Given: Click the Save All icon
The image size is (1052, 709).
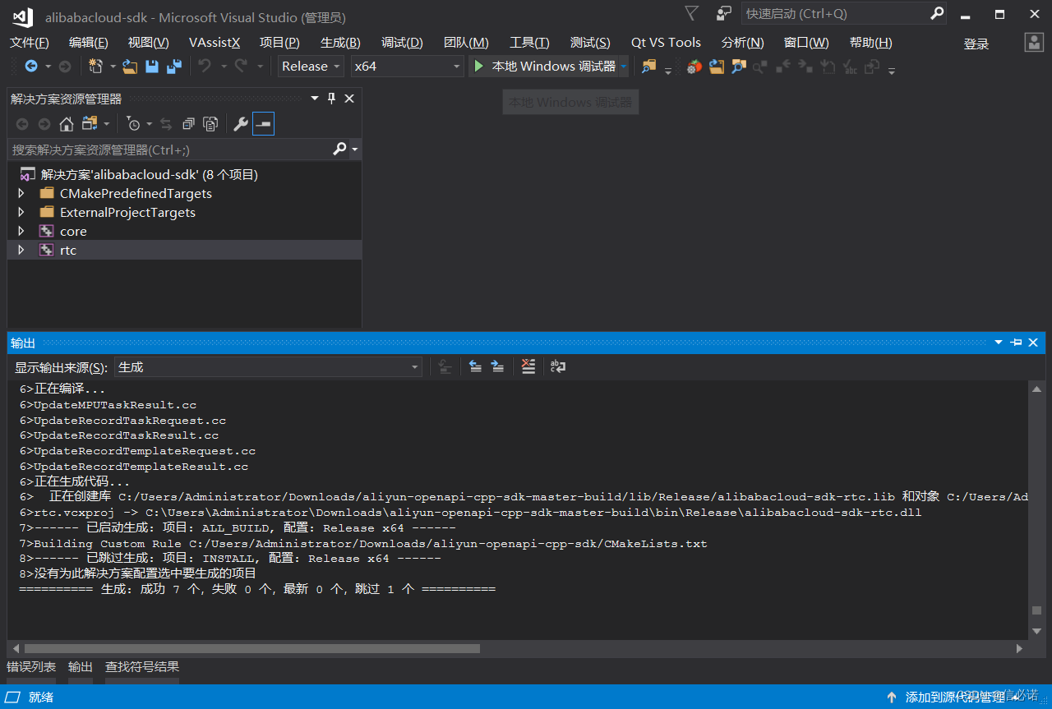Looking at the screenshot, I should (x=174, y=67).
